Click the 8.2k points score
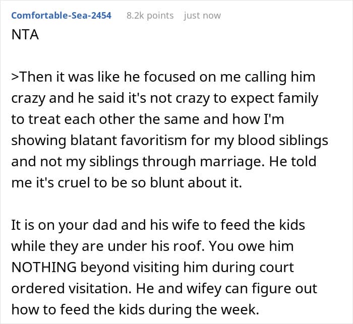 [x=150, y=16]
